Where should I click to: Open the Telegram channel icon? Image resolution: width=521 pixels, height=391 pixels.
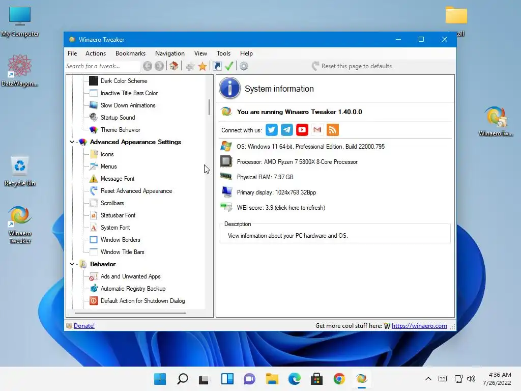point(287,130)
